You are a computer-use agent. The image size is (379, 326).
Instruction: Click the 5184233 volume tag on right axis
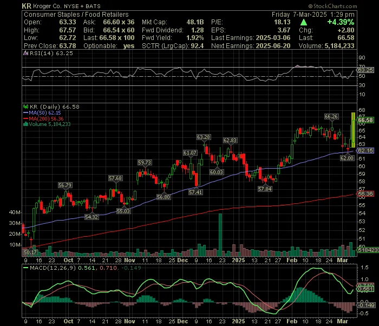[x=368, y=250]
